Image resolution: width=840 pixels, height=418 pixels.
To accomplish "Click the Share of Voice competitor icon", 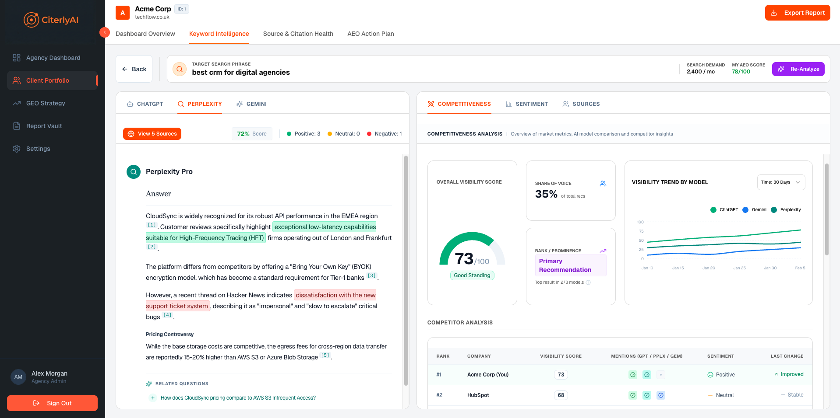I will (603, 184).
